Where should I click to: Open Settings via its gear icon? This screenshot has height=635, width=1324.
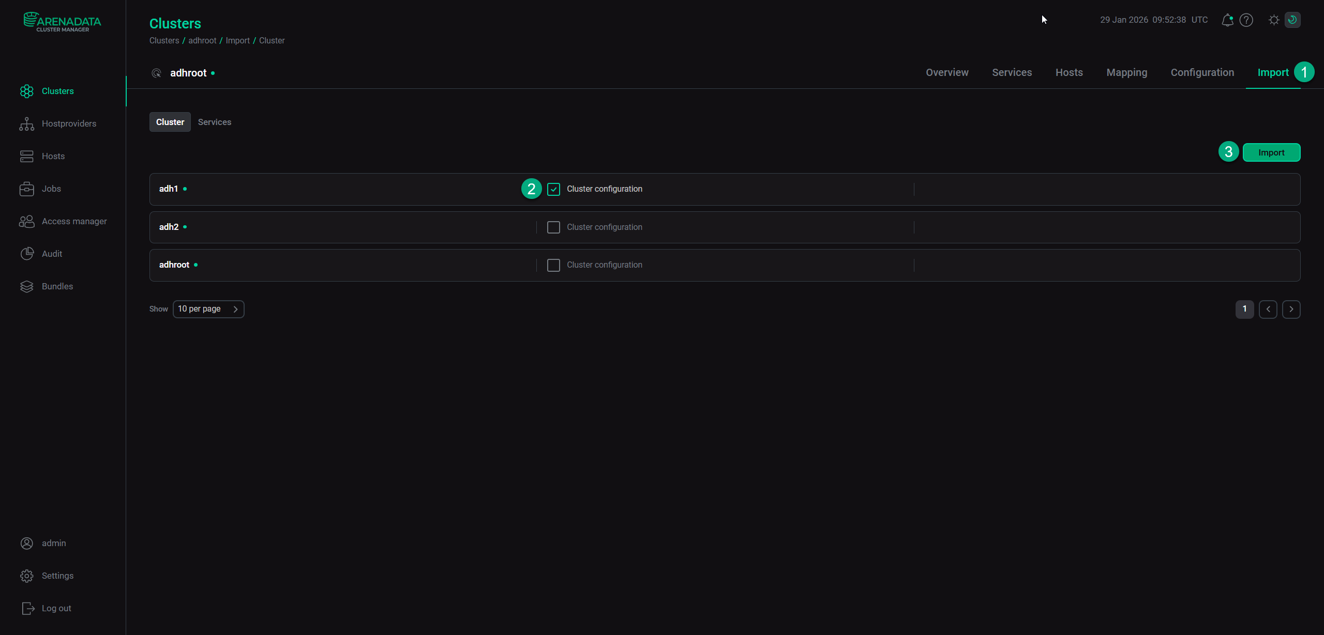(x=27, y=576)
